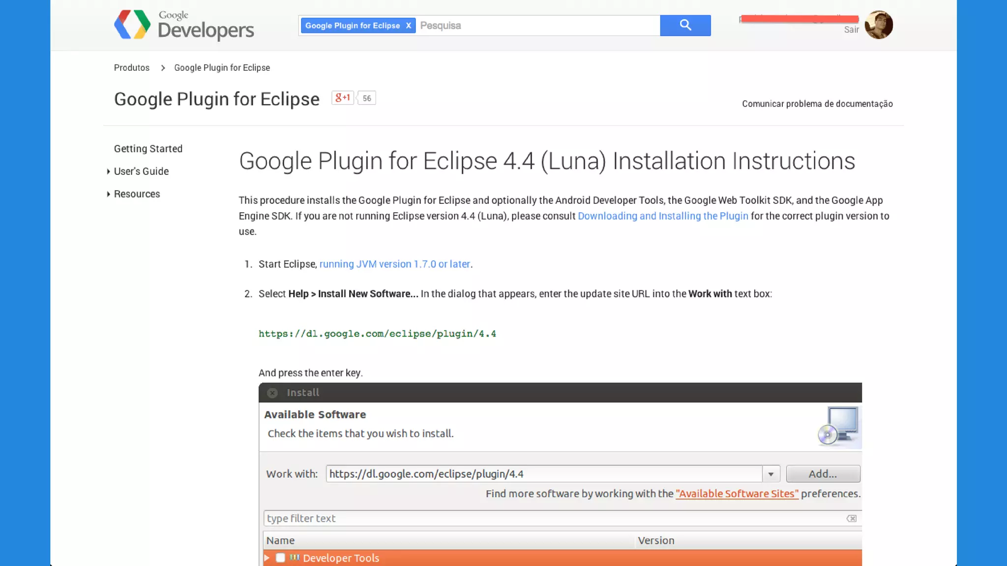Remove the Google Plugin for Eclipse search filter
Screen dimensions: 1007x566
[408, 26]
